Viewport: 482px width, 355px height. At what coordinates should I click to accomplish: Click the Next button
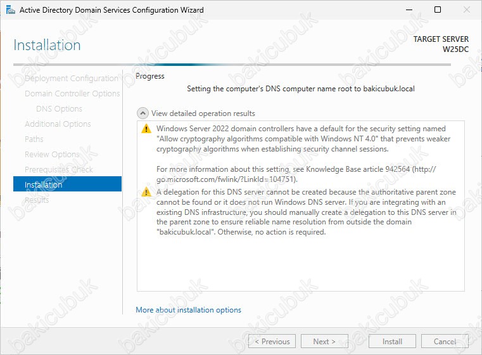325,342
